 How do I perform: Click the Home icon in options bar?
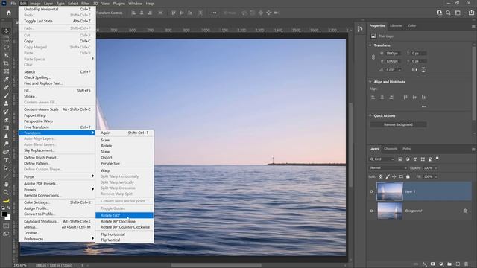(x=8, y=13)
